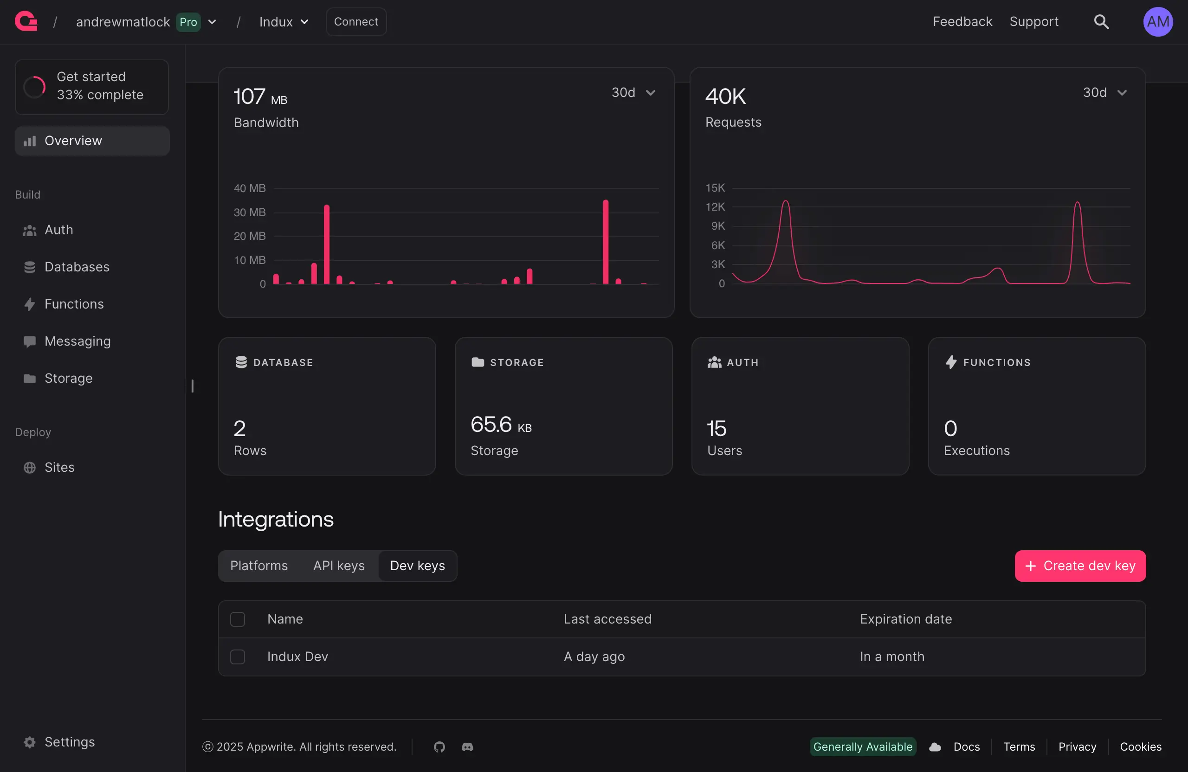Open Functions in the sidebar
This screenshot has width=1188, height=772.
point(92,304)
